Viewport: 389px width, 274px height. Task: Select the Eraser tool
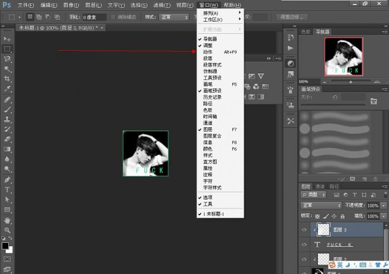point(7,139)
